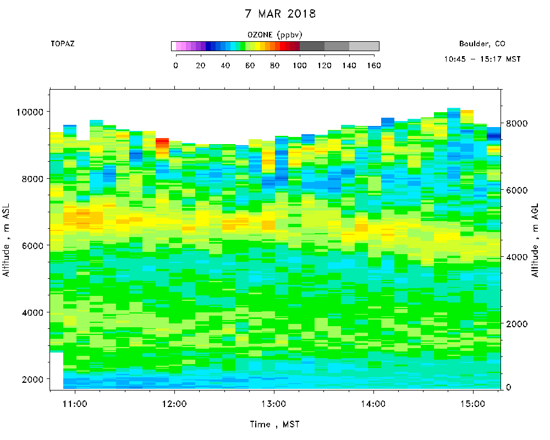
Task: Click the left axis label "2000" ASL
Action: tap(32, 380)
